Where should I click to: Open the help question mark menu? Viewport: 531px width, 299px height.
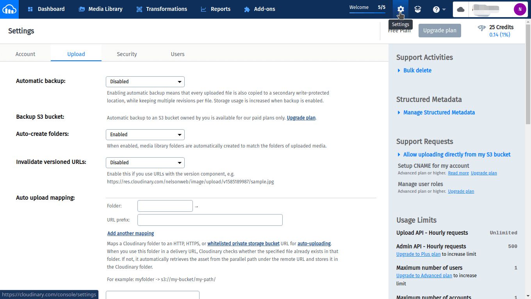coord(437,9)
